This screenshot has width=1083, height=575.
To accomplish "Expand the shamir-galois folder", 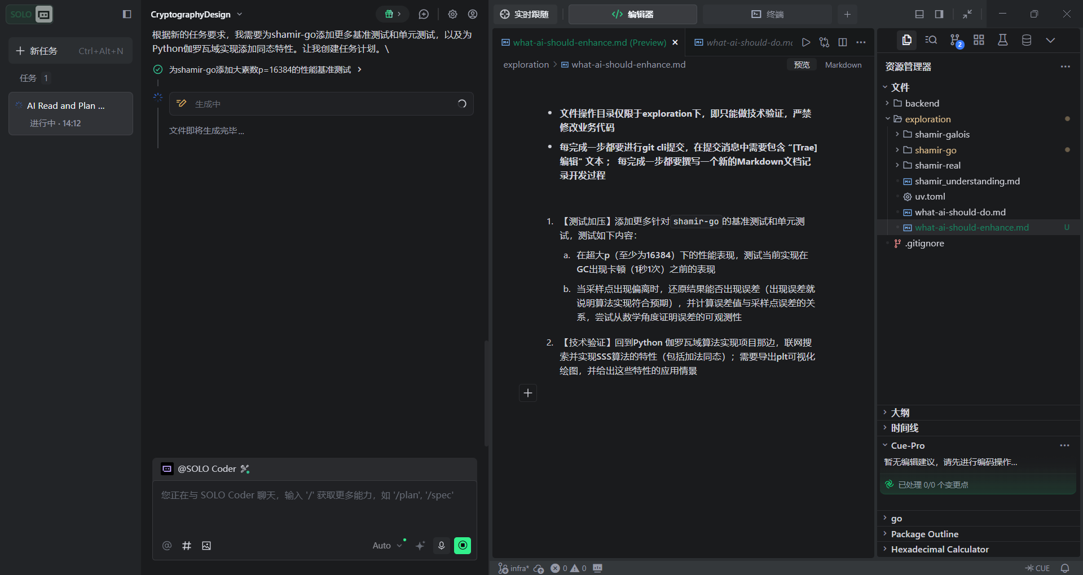I will point(942,134).
